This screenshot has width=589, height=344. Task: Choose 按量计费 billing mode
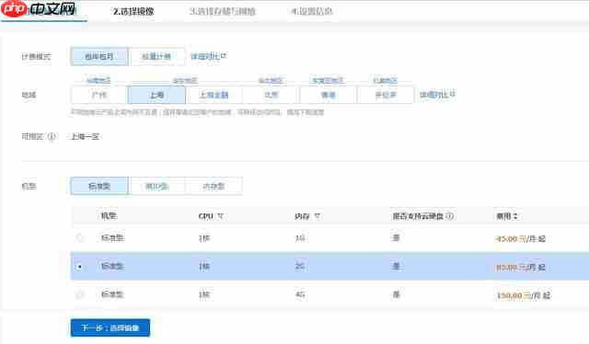[156, 56]
